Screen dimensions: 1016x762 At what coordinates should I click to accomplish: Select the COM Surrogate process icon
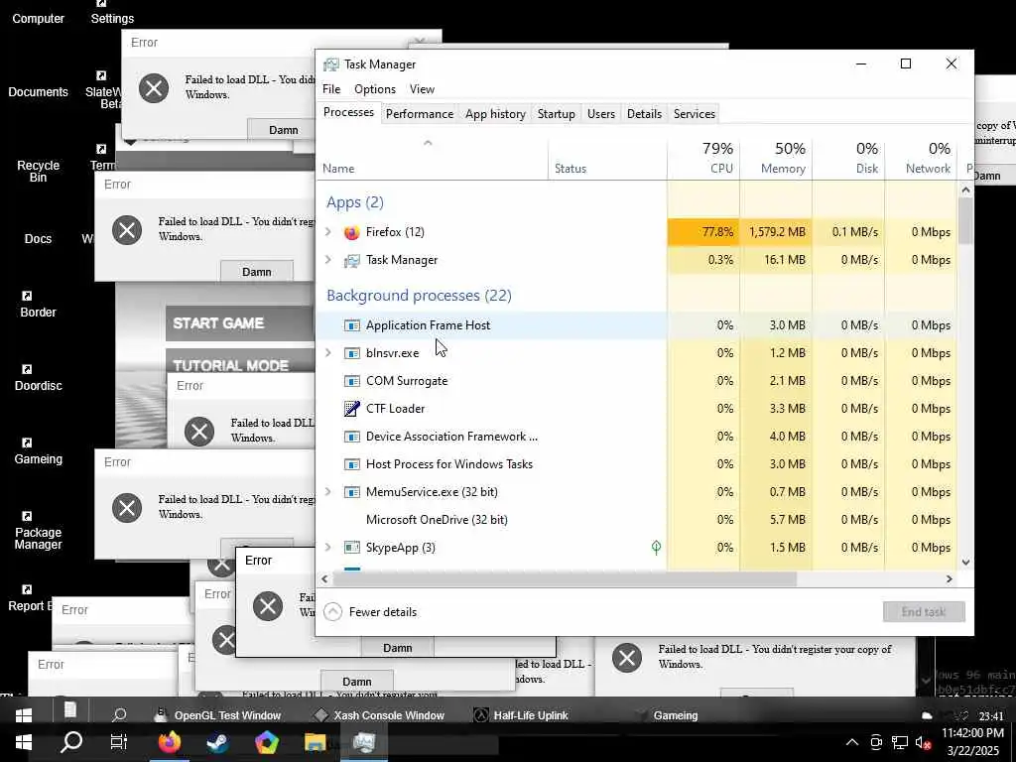point(352,381)
